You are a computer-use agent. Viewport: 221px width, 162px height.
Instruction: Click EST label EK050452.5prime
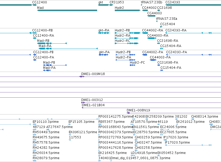click(171, 153)
